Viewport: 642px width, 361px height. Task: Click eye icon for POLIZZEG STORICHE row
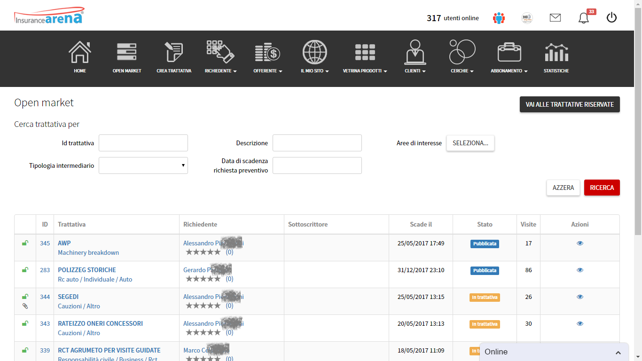[x=580, y=270]
